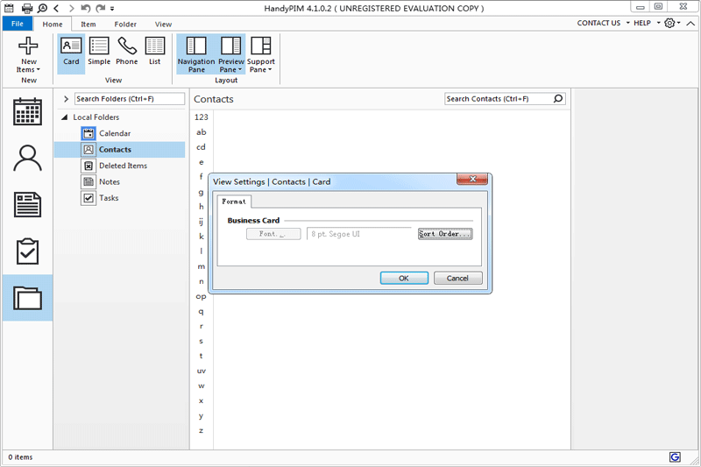This screenshot has width=701, height=467.
Task: Jump to 'cd' in contact index
Action: 202,147
